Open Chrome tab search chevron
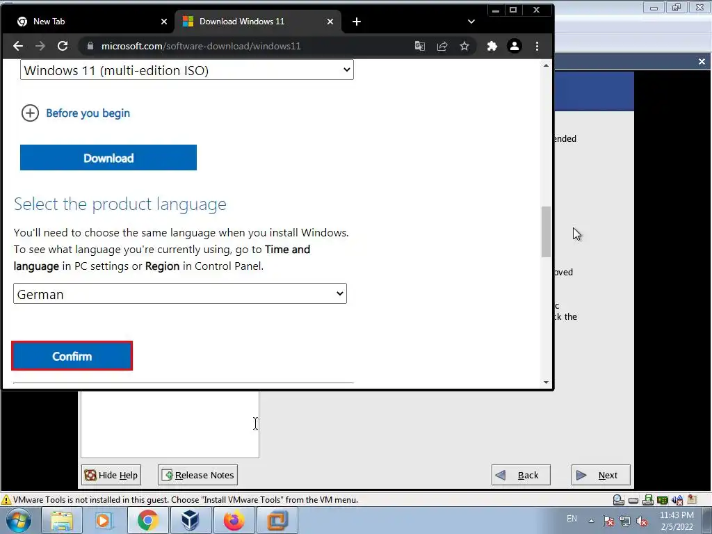Image resolution: width=712 pixels, height=534 pixels. click(471, 22)
